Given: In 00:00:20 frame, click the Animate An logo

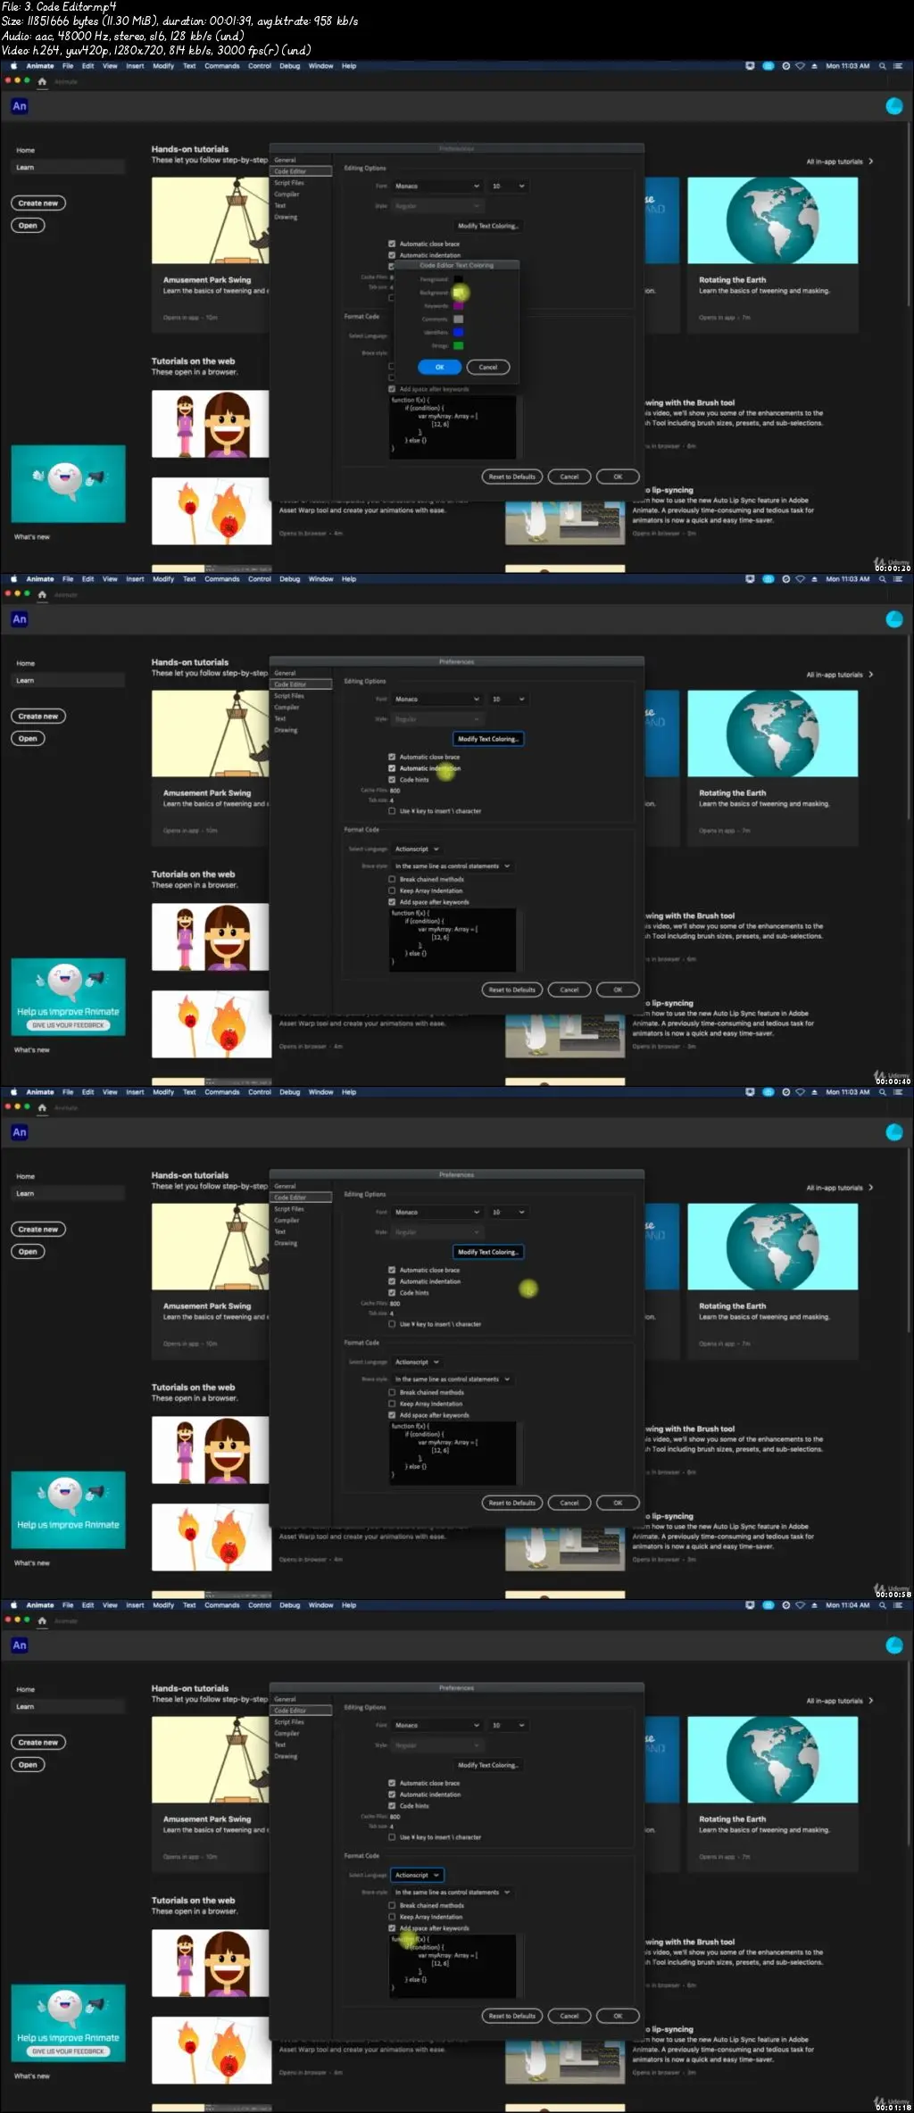Looking at the screenshot, I should point(20,106).
